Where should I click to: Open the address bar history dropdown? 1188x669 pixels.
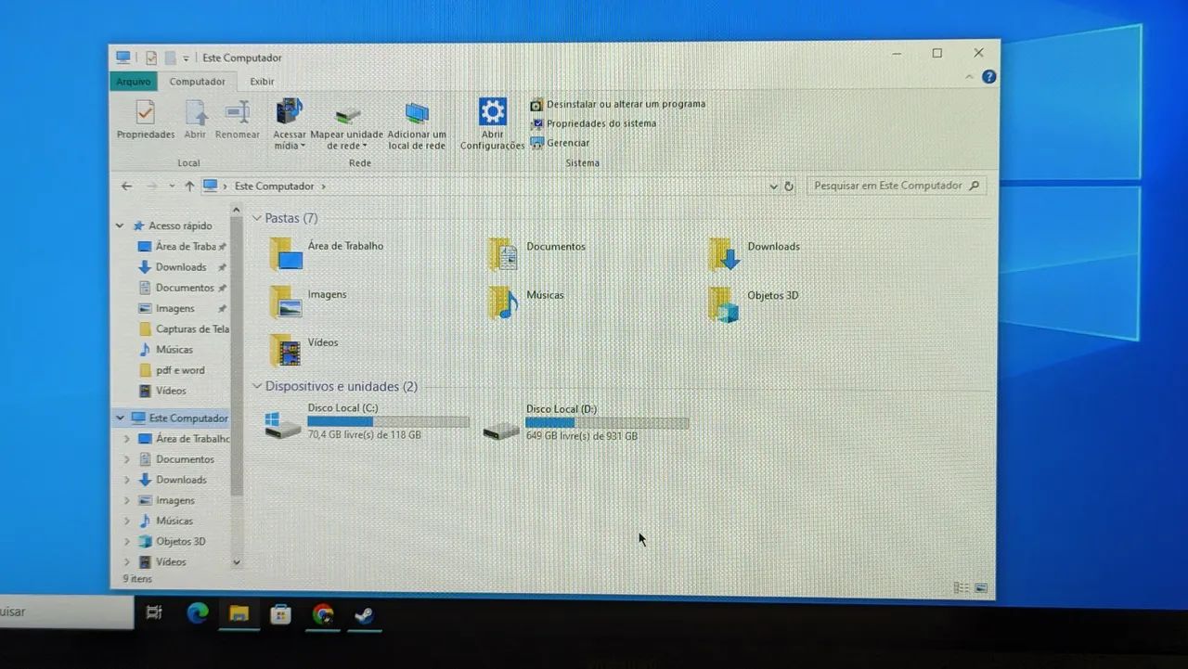coord(773,187)
